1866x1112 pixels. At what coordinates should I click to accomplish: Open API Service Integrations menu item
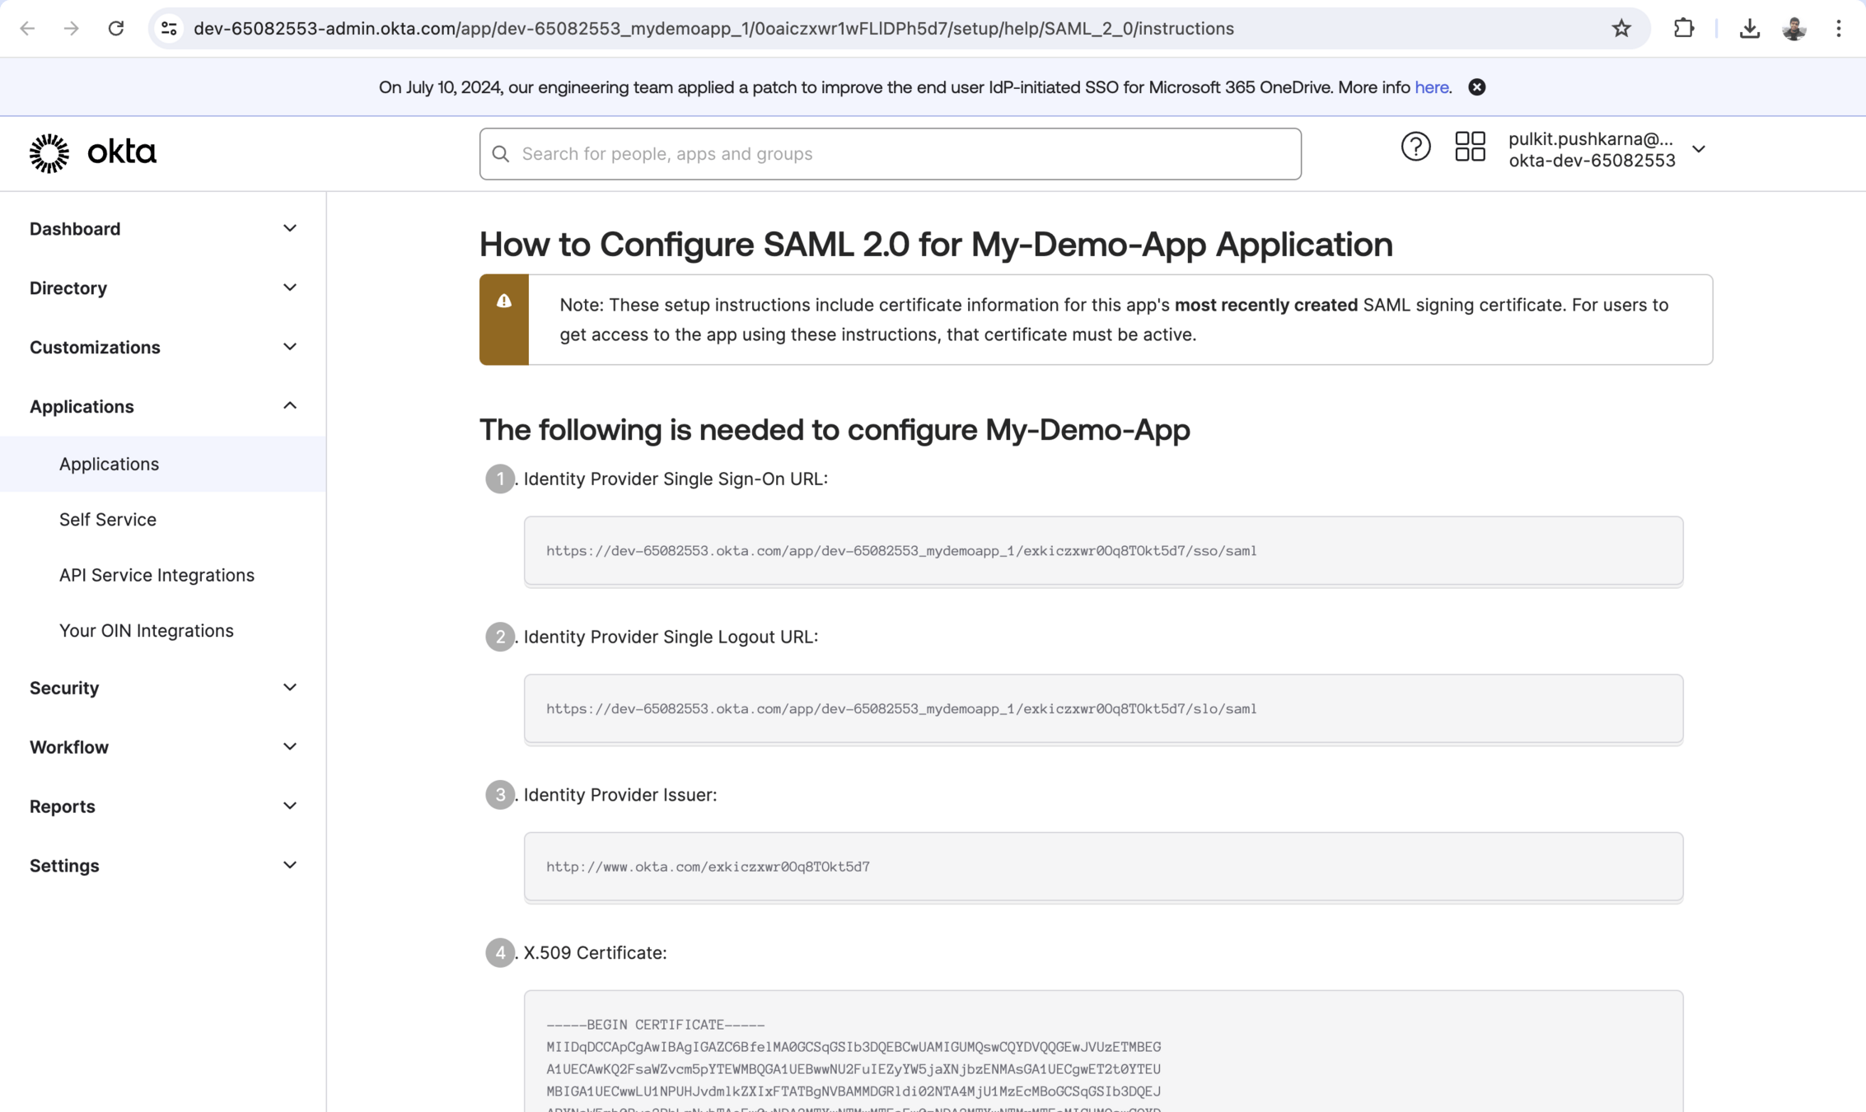point(157,575)
